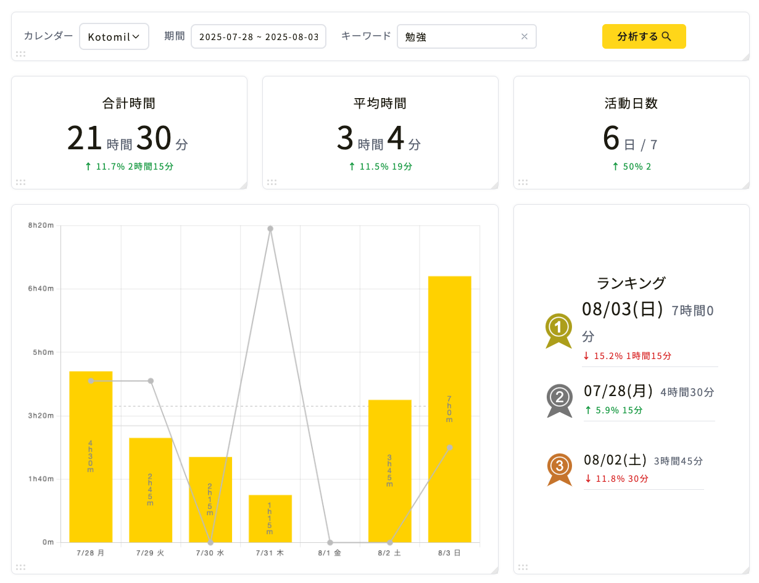Click the ↑ 11.7% 2時間15分 change text
Screen dimensions: 759x583
pyautogui.click(x=129, y=167)
